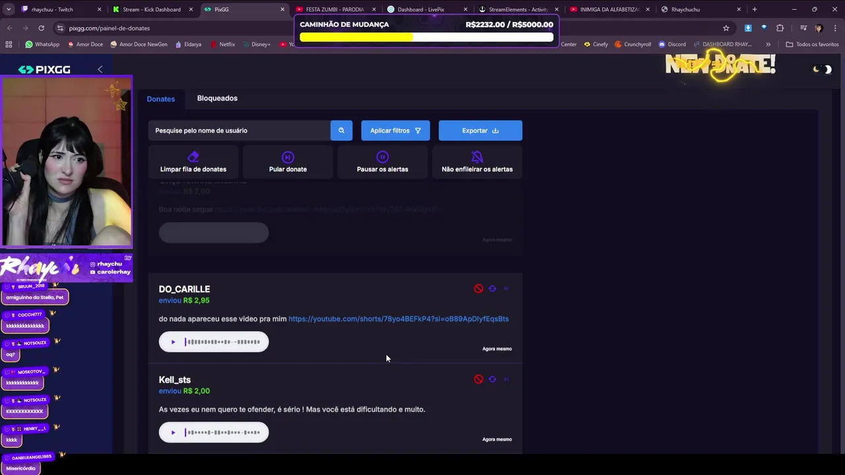The height and width of the screenshot is (475, 845).
Task: Switch to the Bloqueados tab
Action: (217, 98)
